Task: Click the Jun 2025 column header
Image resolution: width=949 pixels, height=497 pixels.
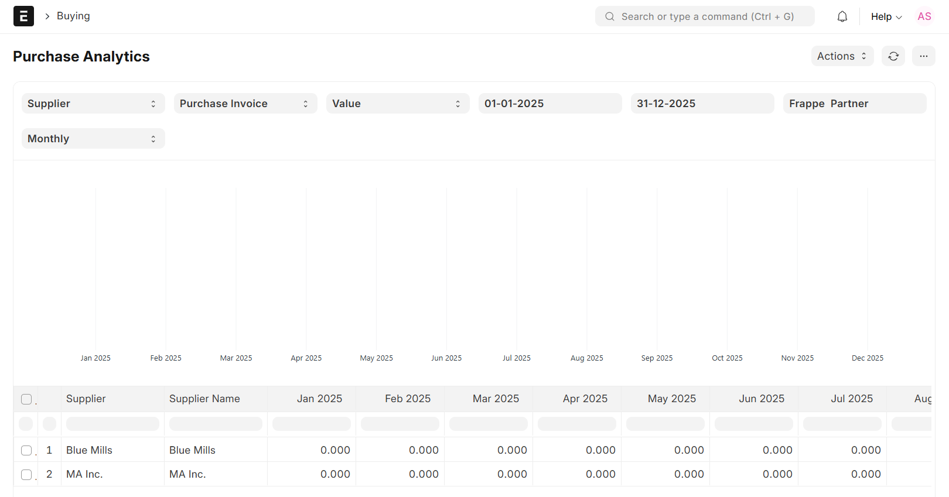Action: pos(754,399)
